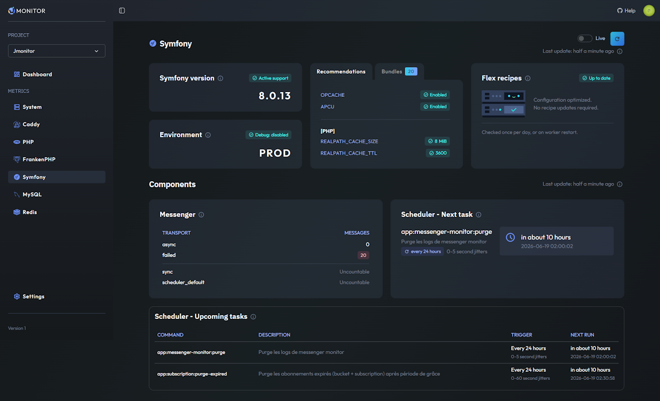This screenshot has width=660, height=401.
Task: Click the blue refresh button
Action: click(617, 39)
